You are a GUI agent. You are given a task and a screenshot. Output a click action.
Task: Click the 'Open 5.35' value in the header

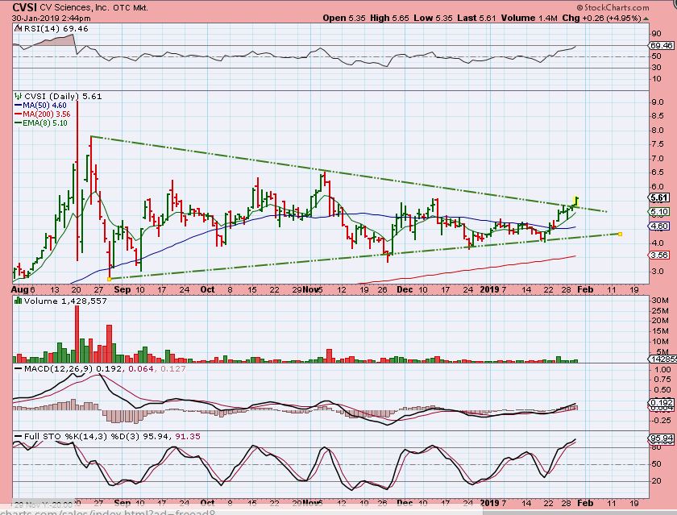tap(343, 18)
